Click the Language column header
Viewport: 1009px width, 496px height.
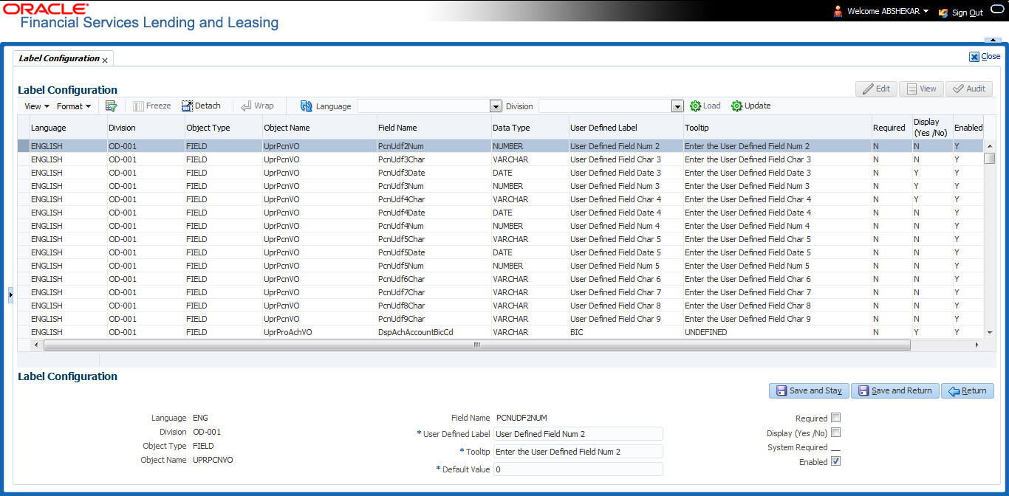point(68,128)
